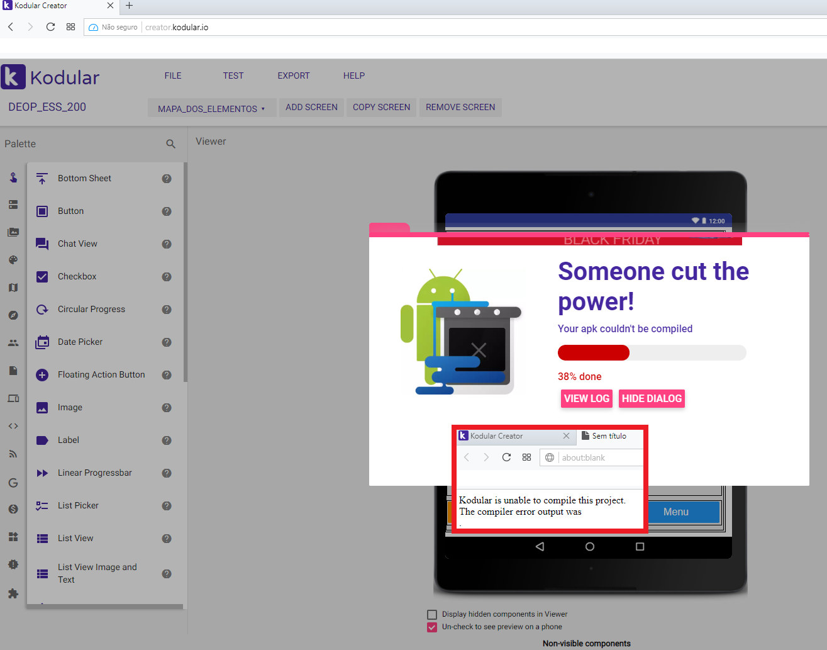Open the Drawing and Animation palette category
This screenshot has height=650, width=827.
click(x=13, y=259)
